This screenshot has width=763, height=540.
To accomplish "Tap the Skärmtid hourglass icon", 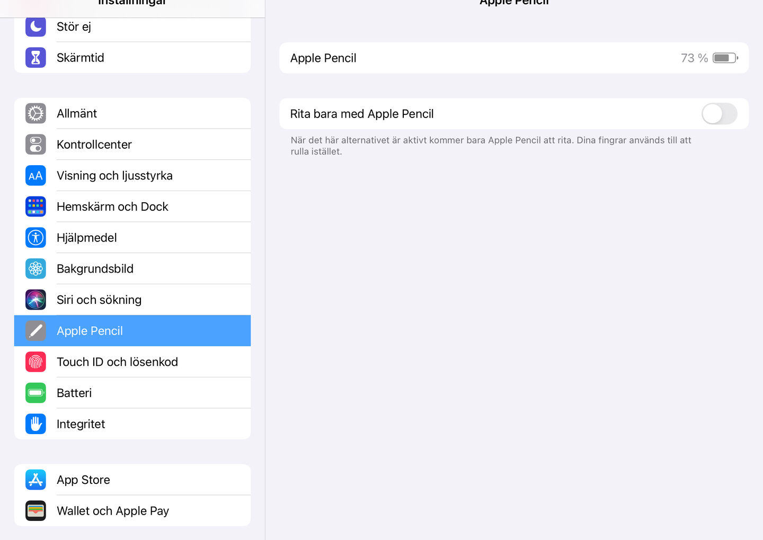I will [36, 58].
